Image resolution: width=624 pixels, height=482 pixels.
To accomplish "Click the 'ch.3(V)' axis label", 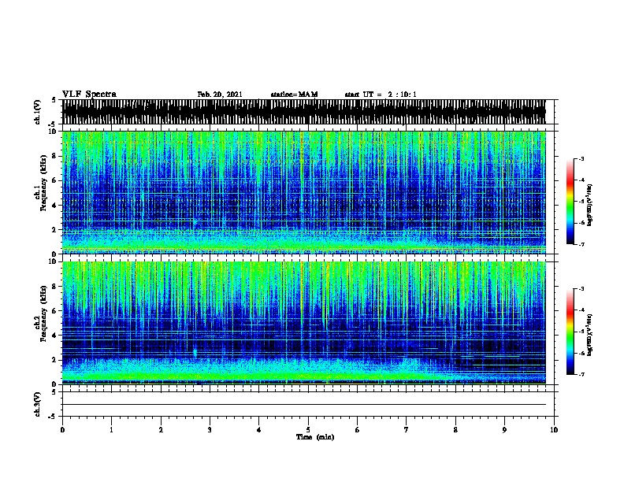I will tap(38, 404).
